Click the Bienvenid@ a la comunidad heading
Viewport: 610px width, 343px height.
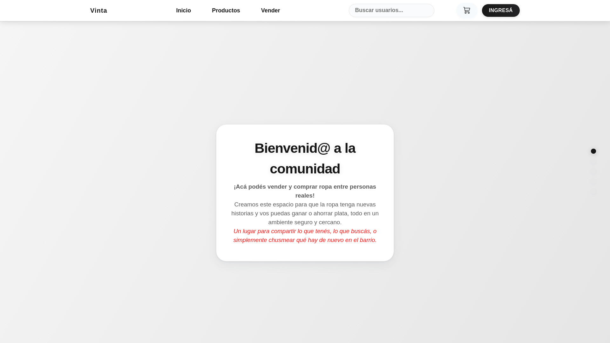coord(305,158)
